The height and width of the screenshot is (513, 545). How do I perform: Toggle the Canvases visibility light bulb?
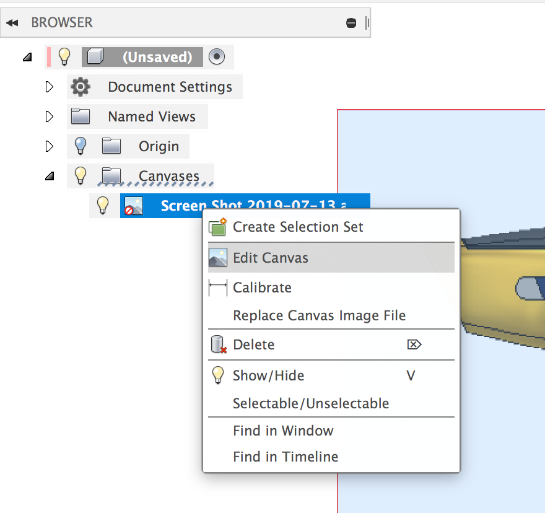81,175
